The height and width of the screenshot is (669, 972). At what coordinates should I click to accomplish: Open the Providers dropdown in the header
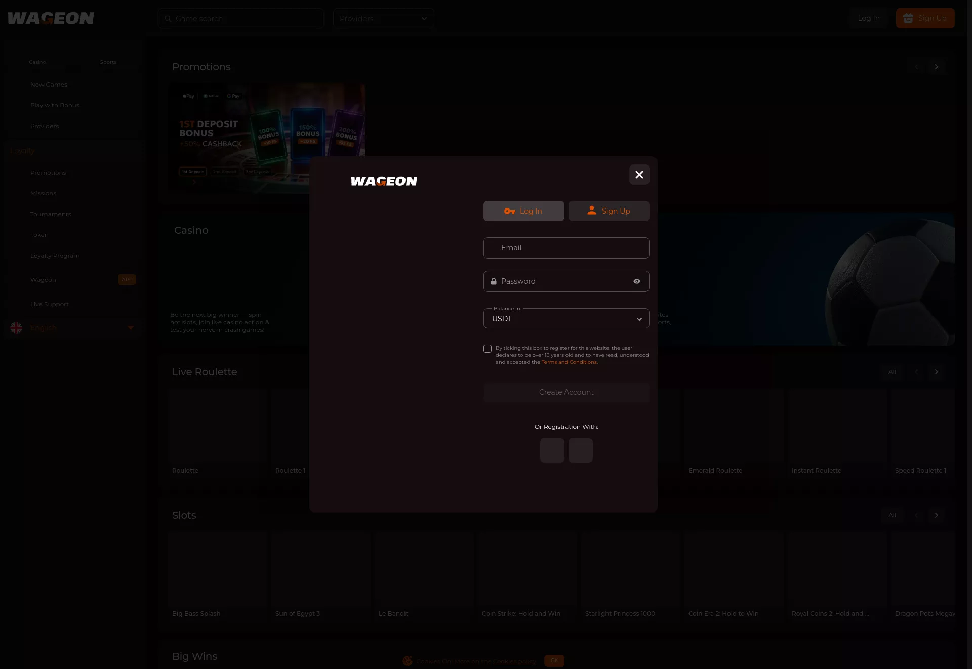(x=383, y=18)
